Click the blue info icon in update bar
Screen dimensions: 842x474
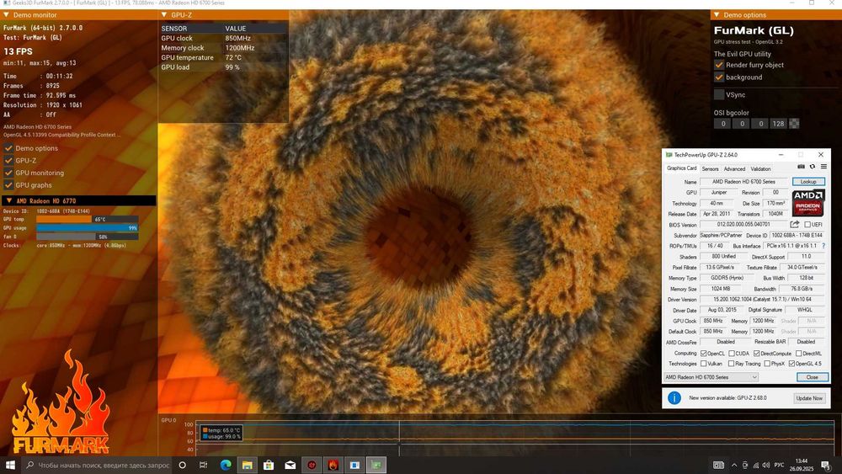pyautogui.click(x=674, y=397)
